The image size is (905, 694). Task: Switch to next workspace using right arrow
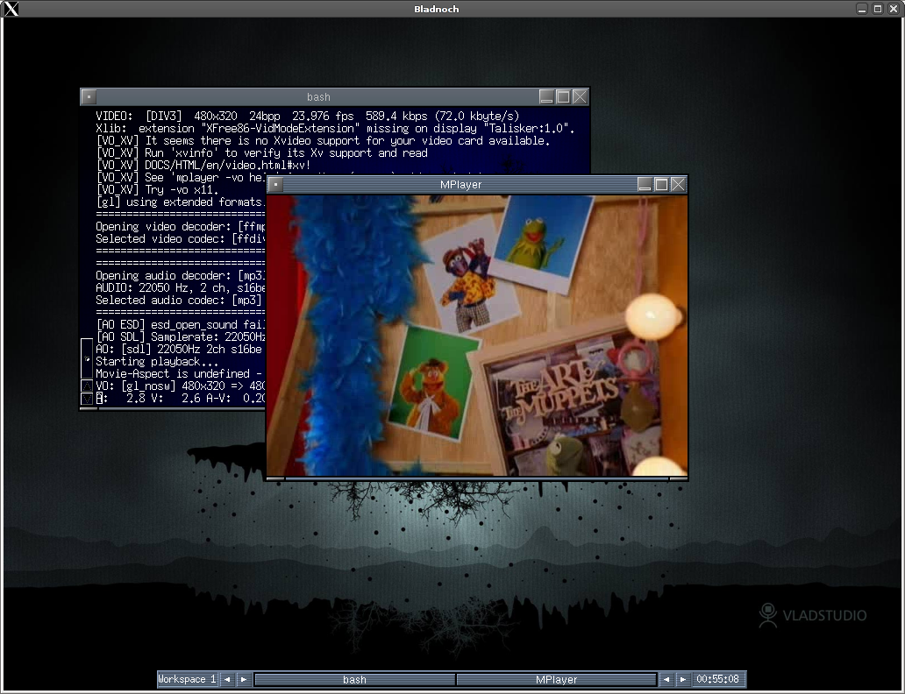pyautogui.click(x=244, y=679)
